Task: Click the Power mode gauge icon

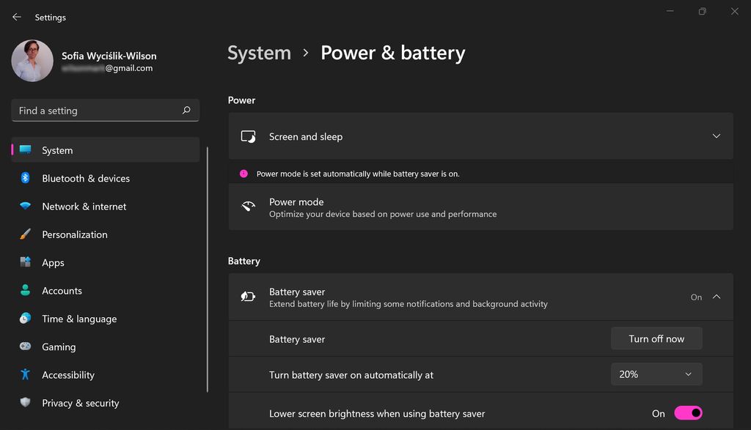Action: [x=249, y=207]
